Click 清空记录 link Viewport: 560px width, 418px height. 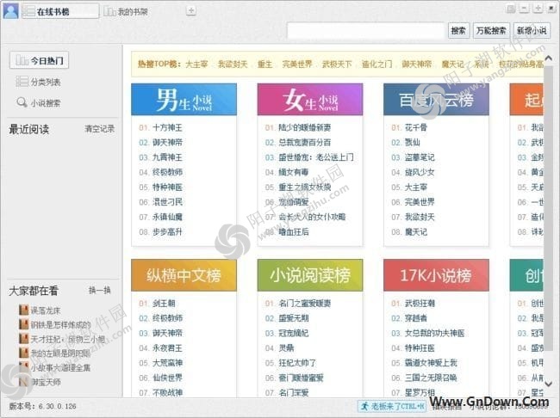pyautogui.click(x=100, y=129)
